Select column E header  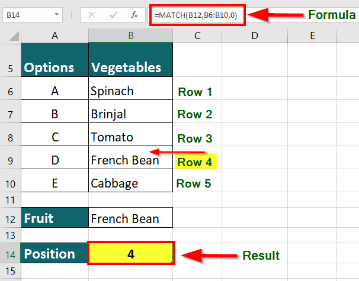[312, 36]
